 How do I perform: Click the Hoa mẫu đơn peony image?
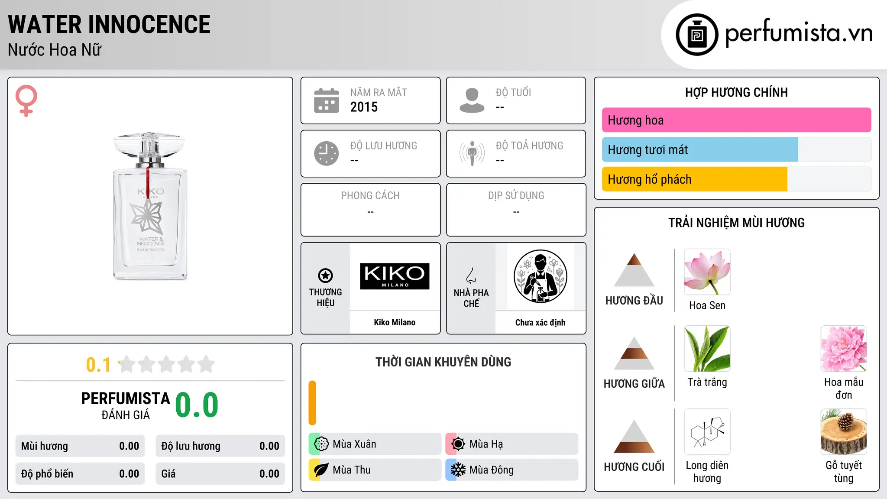click(844, 349)
